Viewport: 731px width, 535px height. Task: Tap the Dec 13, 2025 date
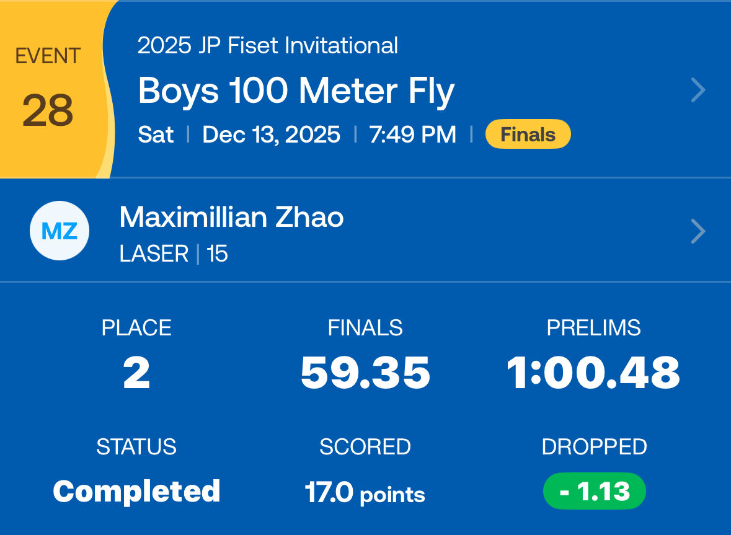[271, 135]
